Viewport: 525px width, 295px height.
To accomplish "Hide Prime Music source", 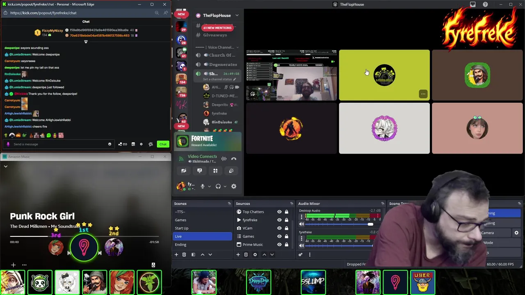I will coord(279,245).
